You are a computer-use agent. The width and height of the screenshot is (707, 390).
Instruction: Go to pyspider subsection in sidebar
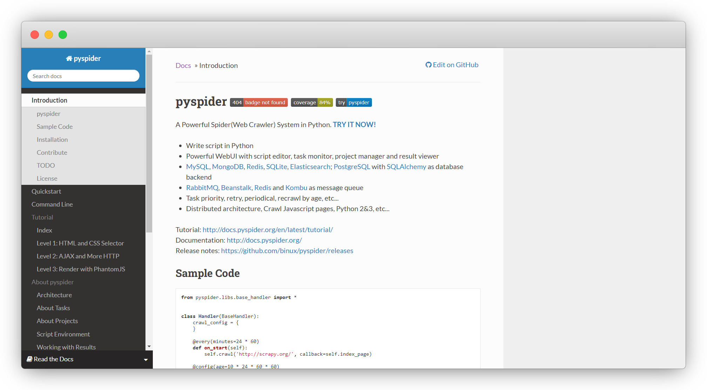click(83, 114)
